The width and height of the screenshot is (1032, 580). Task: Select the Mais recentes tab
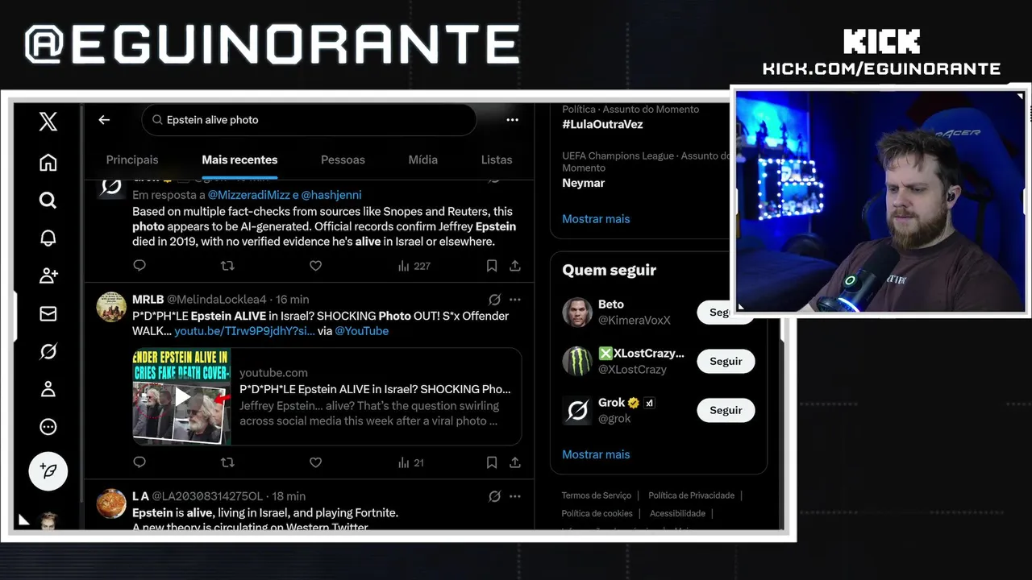pyautogui.click(x=239, y=159)
